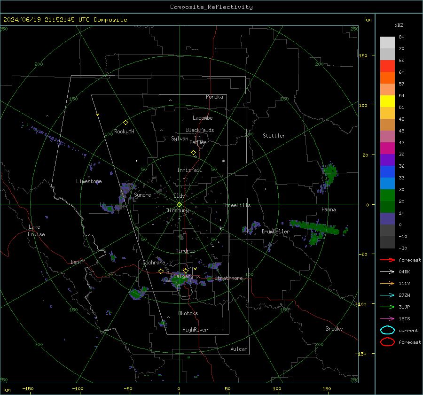Select the orange 111V arrow icon

(387, 283)
